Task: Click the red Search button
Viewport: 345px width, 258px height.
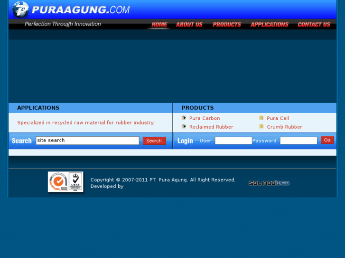Action: (x=154, y=141)
